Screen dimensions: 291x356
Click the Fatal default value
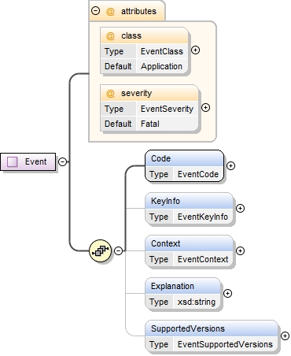150,124
